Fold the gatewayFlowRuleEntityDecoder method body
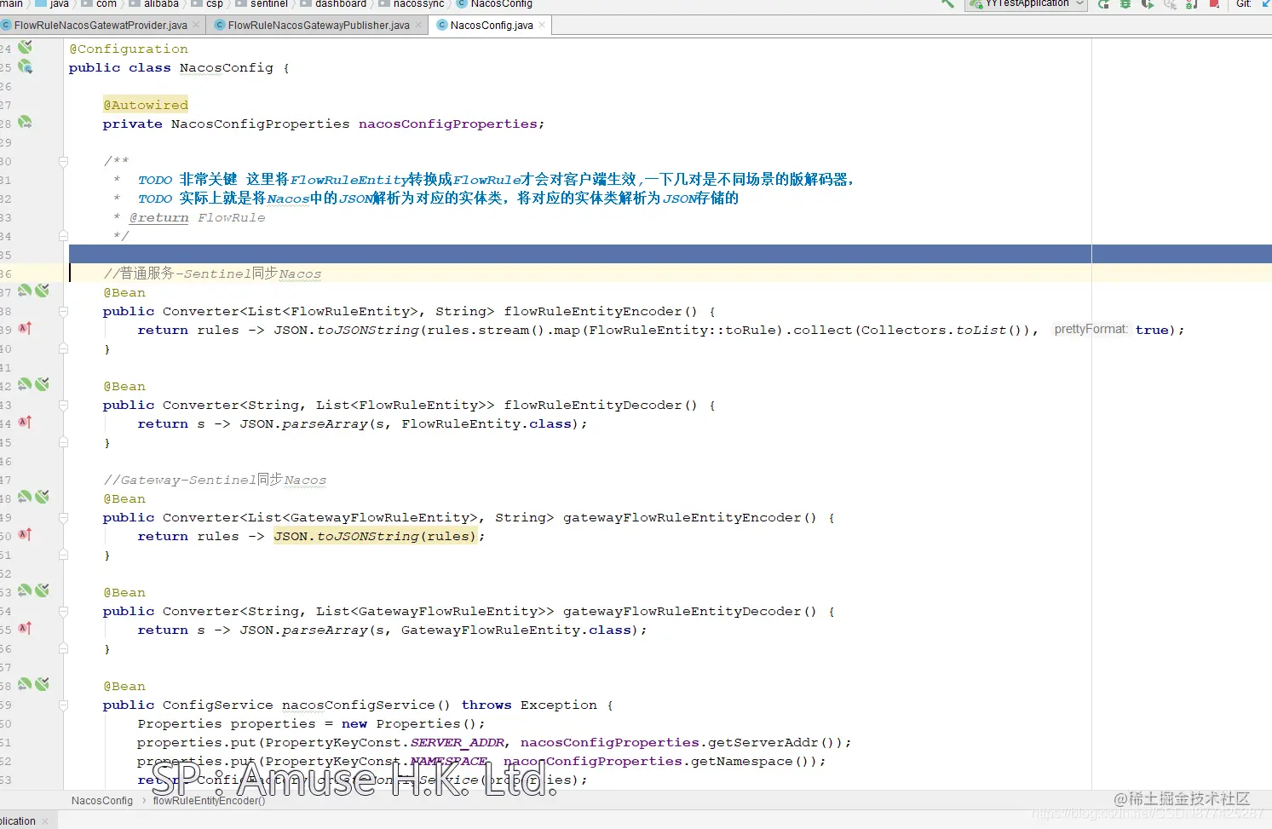The height and width of the screenshot is (829, 1272). (63, 611)
